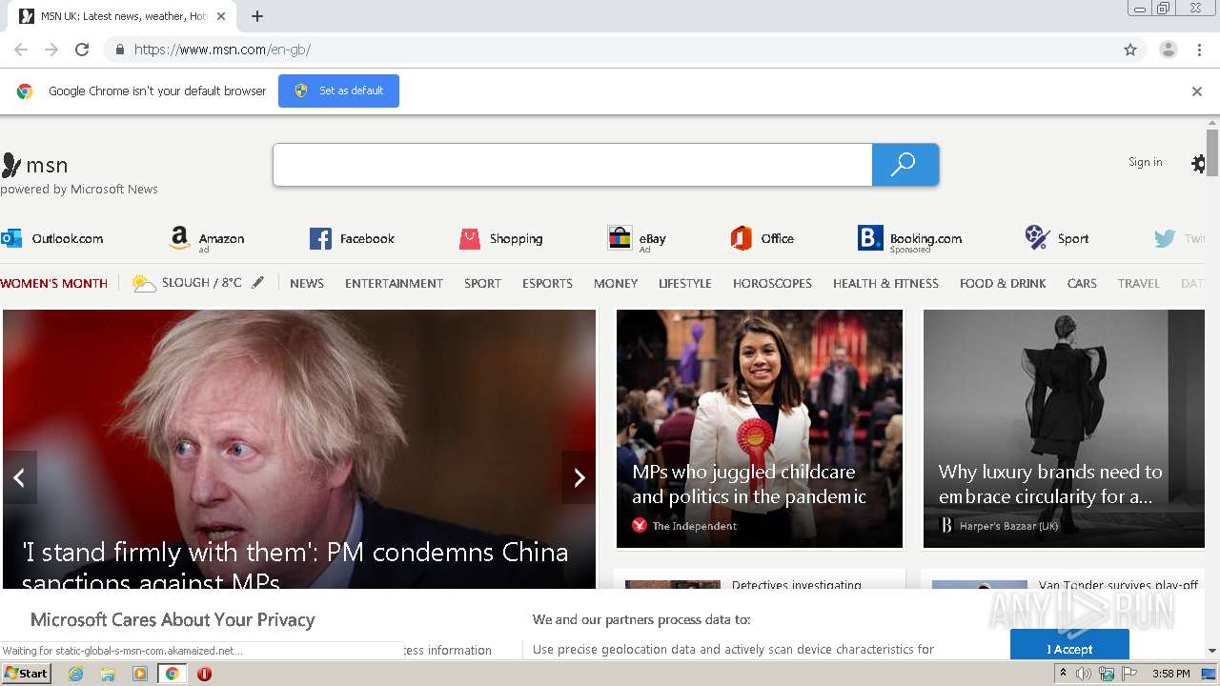Go to the Sport nav section
Viewport: 1220px width, 686px height.
coord(482,283)
